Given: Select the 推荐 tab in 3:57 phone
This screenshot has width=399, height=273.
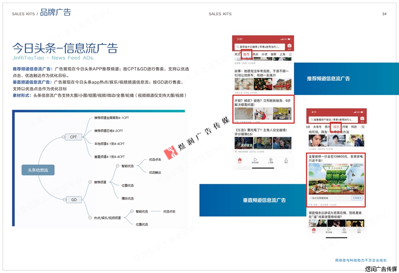Looking at the screenshot, I should [x=246, y=54].
